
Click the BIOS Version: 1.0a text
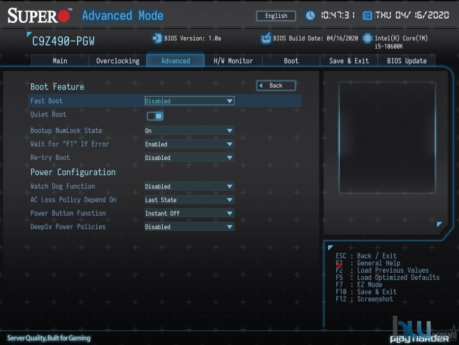tap(193, 38)
